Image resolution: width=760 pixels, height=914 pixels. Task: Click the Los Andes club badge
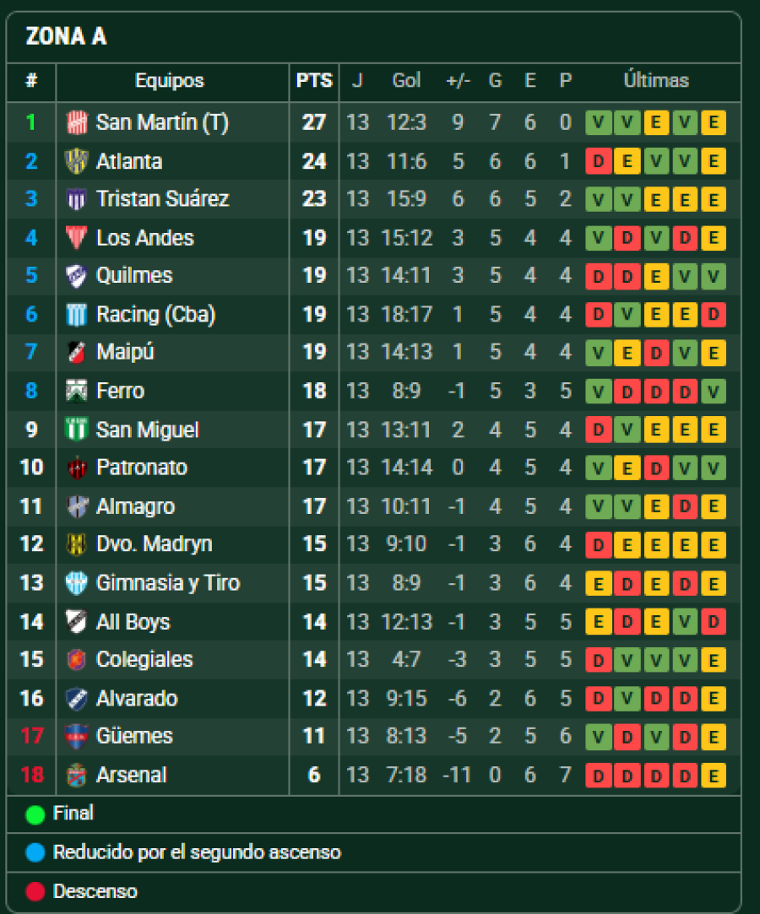click(77, 238)
